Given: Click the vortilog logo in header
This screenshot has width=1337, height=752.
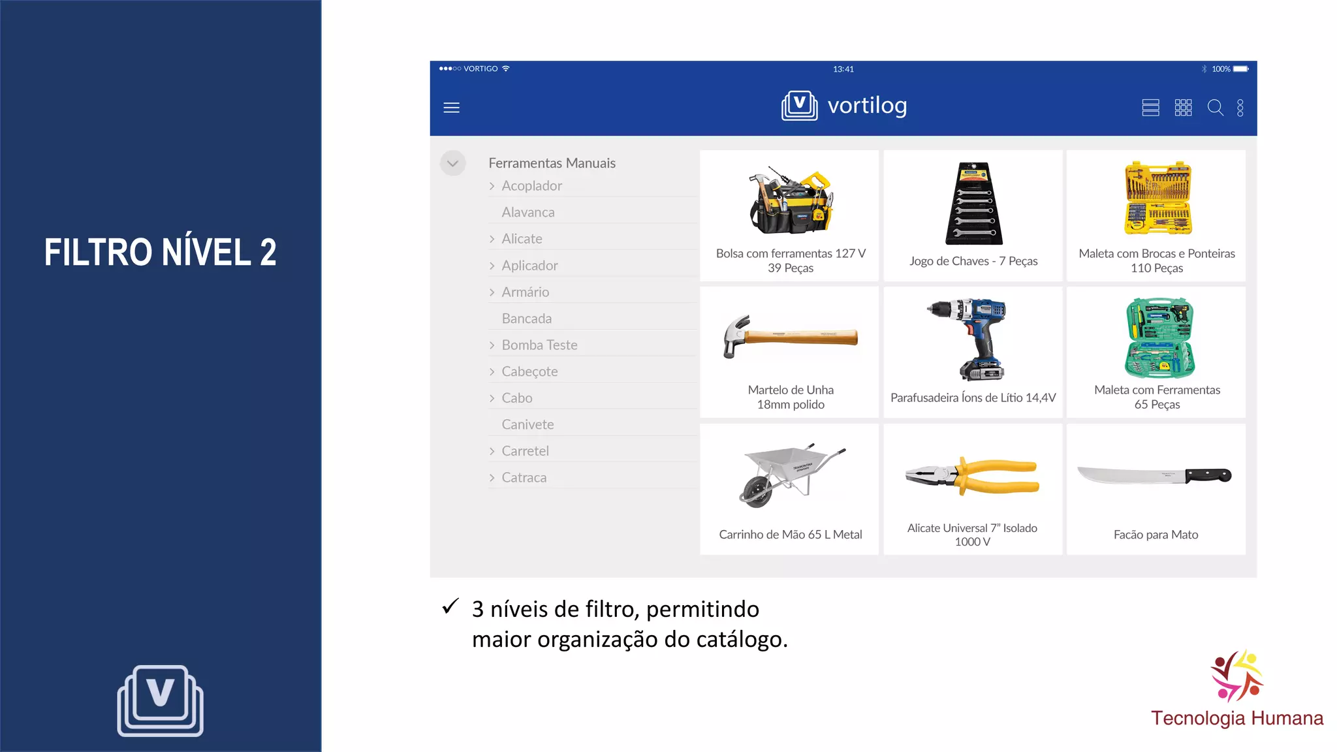Looking at the screenshot, I should tap(844, 105).
